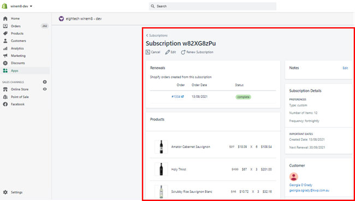Viewport: 355px width, 201px height.
Task: Open Point of Sale channel
Action: click(20, 97)
